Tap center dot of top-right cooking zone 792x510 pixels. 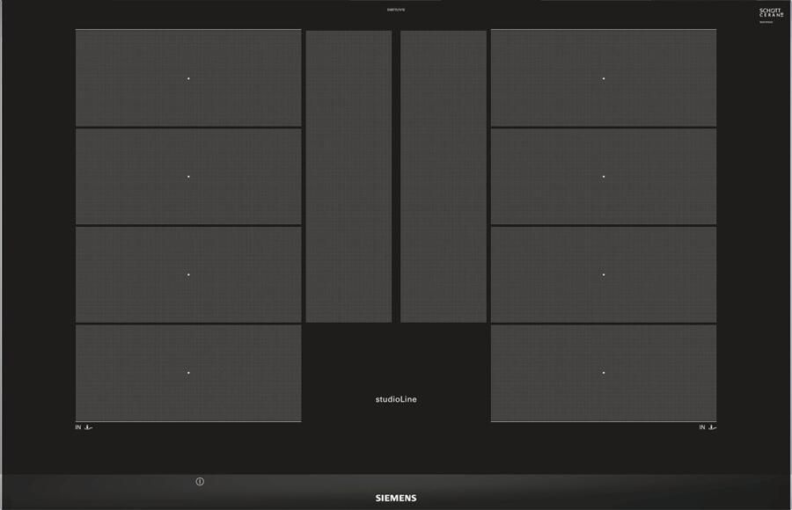(x=604, y=78)
